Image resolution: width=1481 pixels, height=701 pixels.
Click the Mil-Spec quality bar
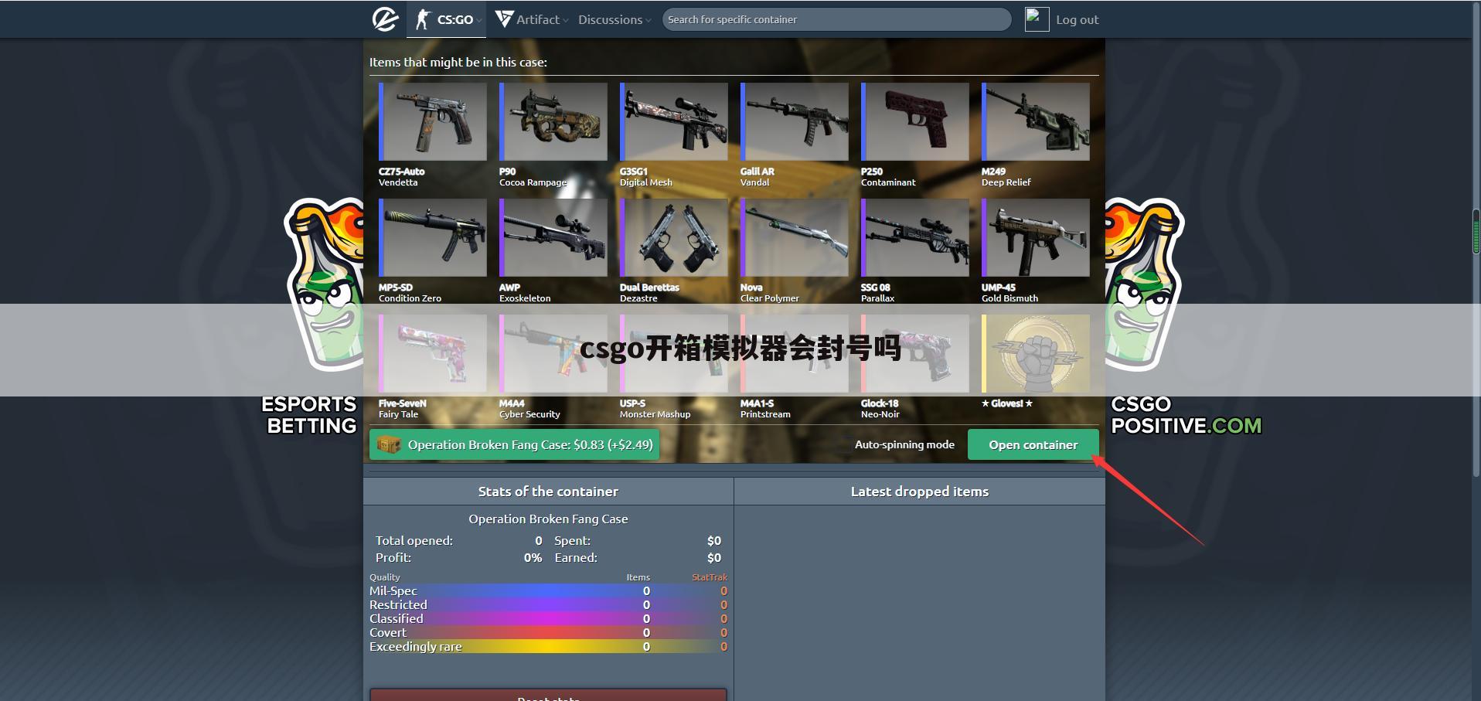(548, 591)
